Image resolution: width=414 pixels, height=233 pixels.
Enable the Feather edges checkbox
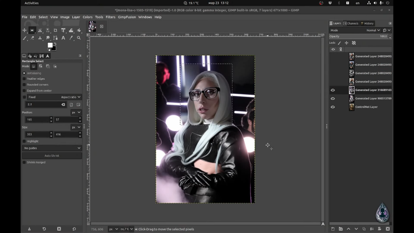coord(24,79)
